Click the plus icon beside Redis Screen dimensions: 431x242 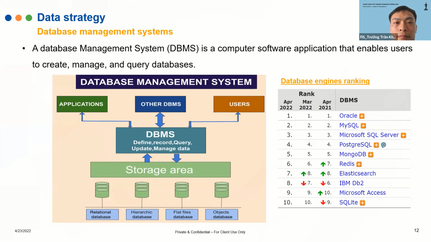(x=359, y=164)
